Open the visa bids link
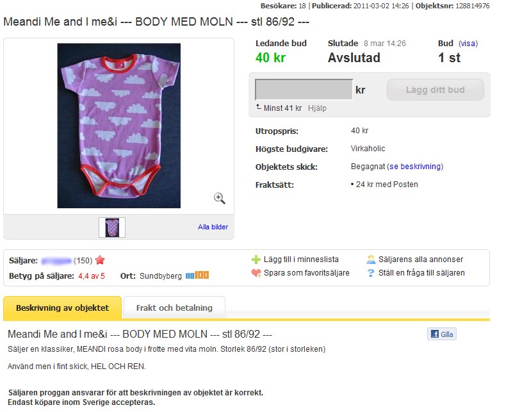Image resolution: width=513 pixels, height=412 pixels. click(468, 44)
